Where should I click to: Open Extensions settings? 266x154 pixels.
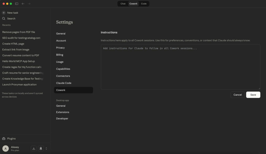point(63,112)
